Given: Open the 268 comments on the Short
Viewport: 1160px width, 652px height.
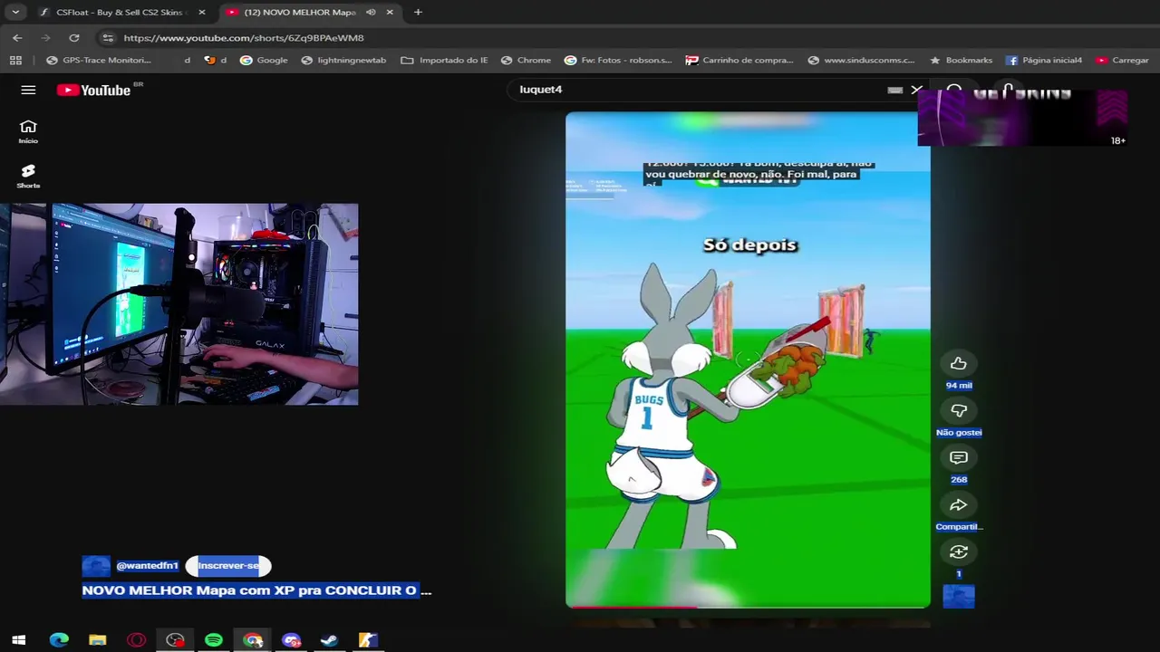Looking at the screenshot, I should tap(958, 457).
